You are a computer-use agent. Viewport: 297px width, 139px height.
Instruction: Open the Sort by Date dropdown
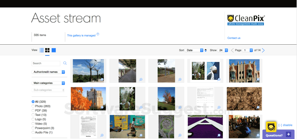click(x=194, y=50)
